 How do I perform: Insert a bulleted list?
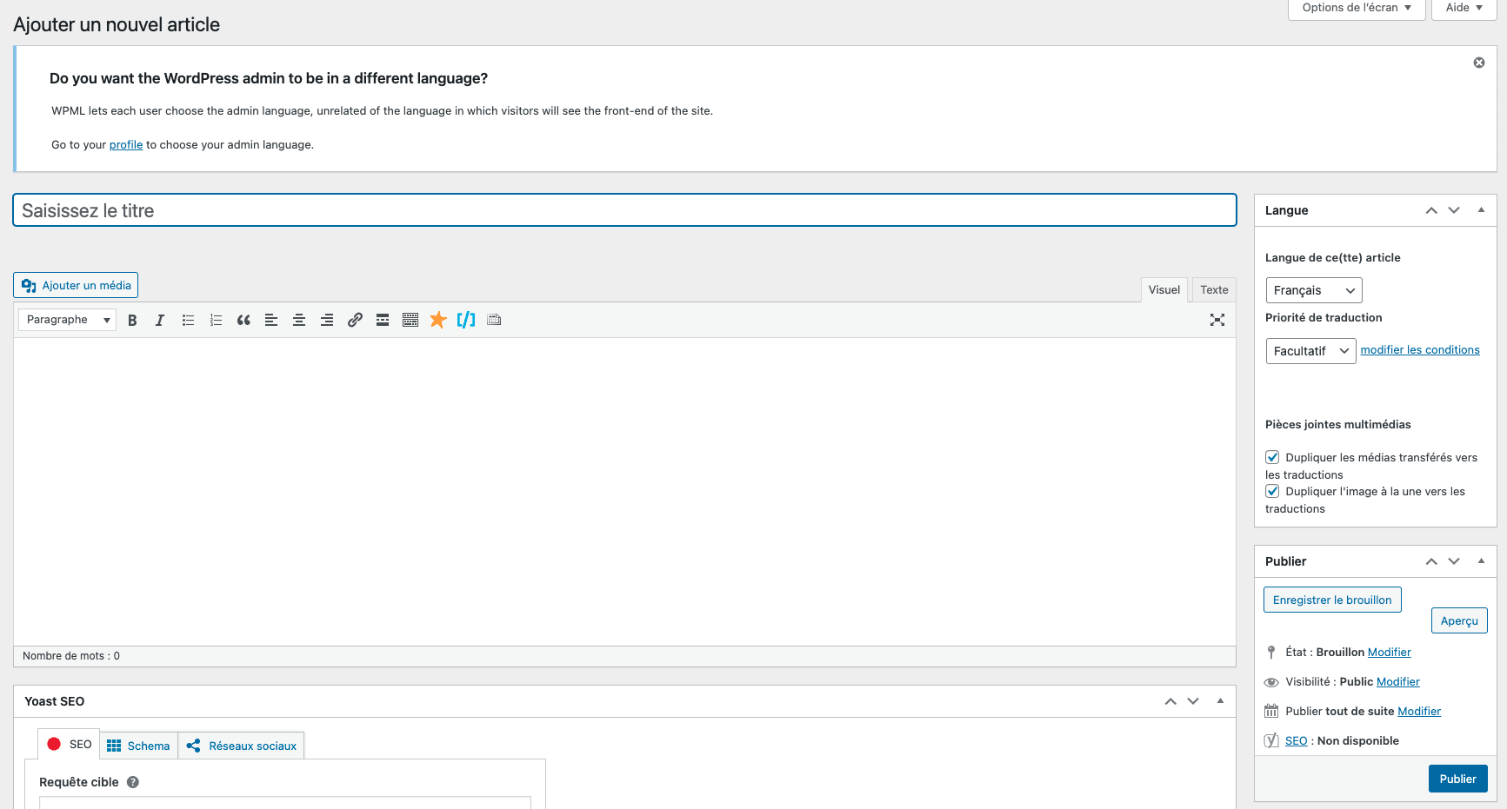click(188, 320)
